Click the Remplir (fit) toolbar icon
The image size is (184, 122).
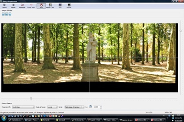pyautogui.click(x=13, y=6)
